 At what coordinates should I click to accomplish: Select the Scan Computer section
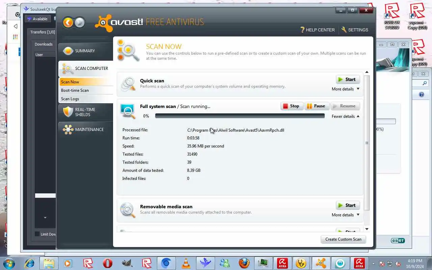pyautogui.click(x=86, y=69)
